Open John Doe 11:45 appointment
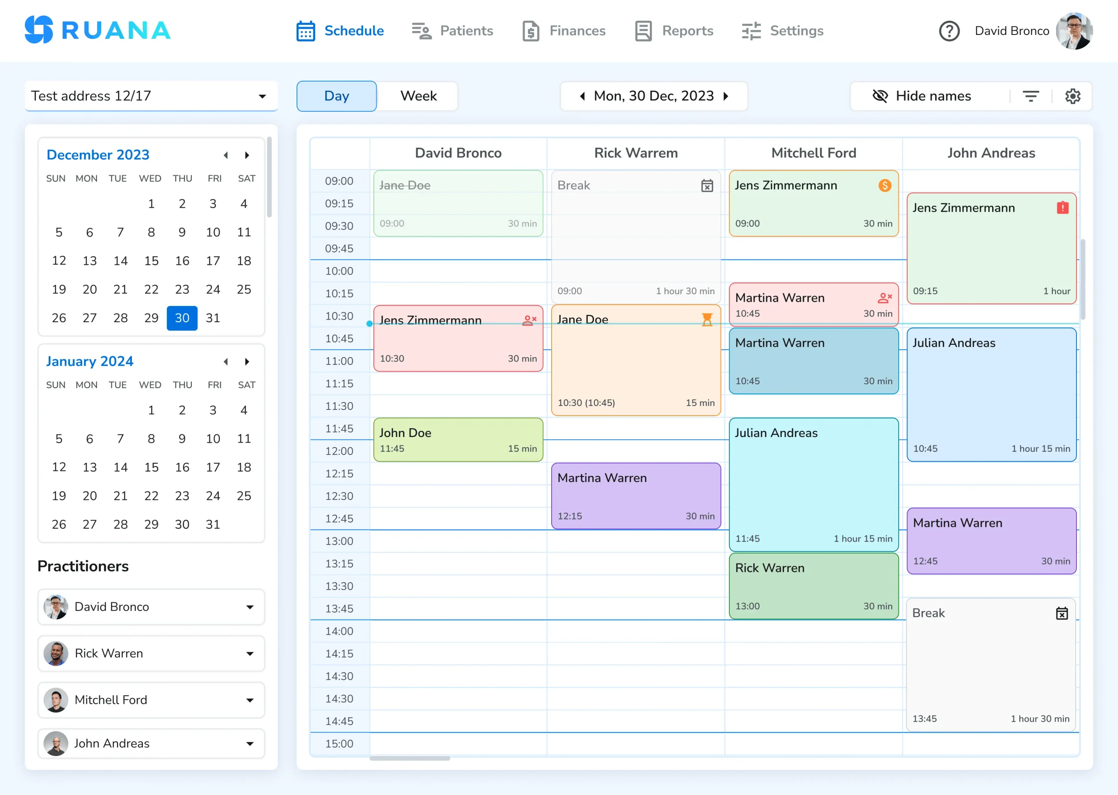 [458, 440]
